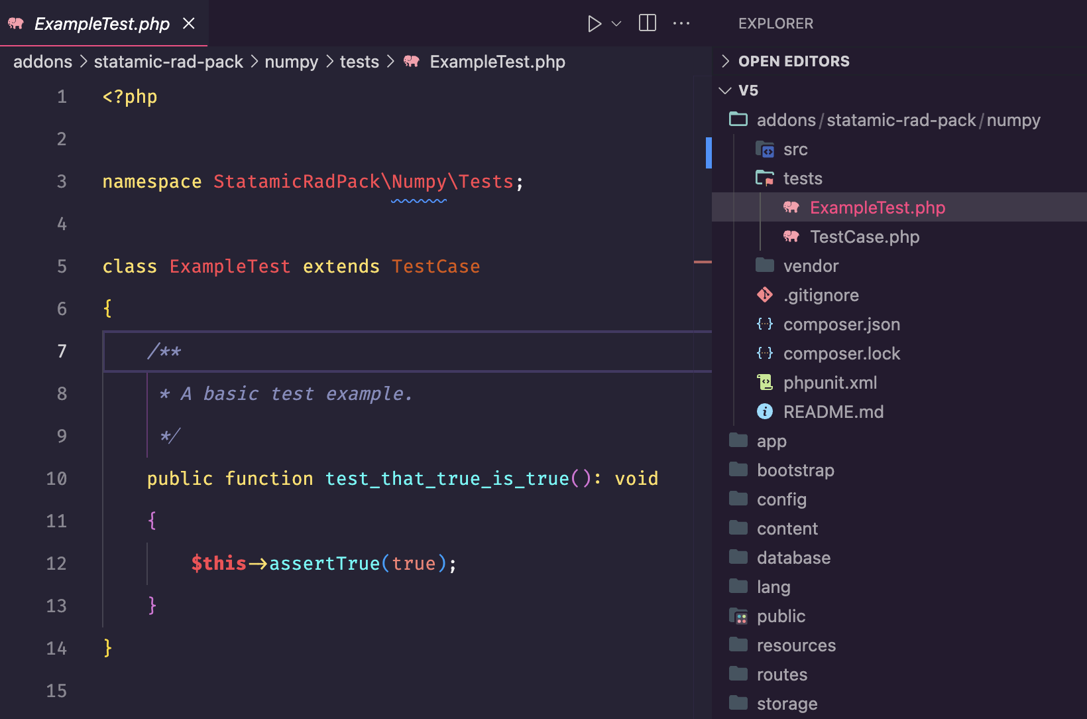The width and height of the screenshot is (1087, 719).
Task: Click the underlined Numpy namespace segment
Action: click(x=419, y=181)
